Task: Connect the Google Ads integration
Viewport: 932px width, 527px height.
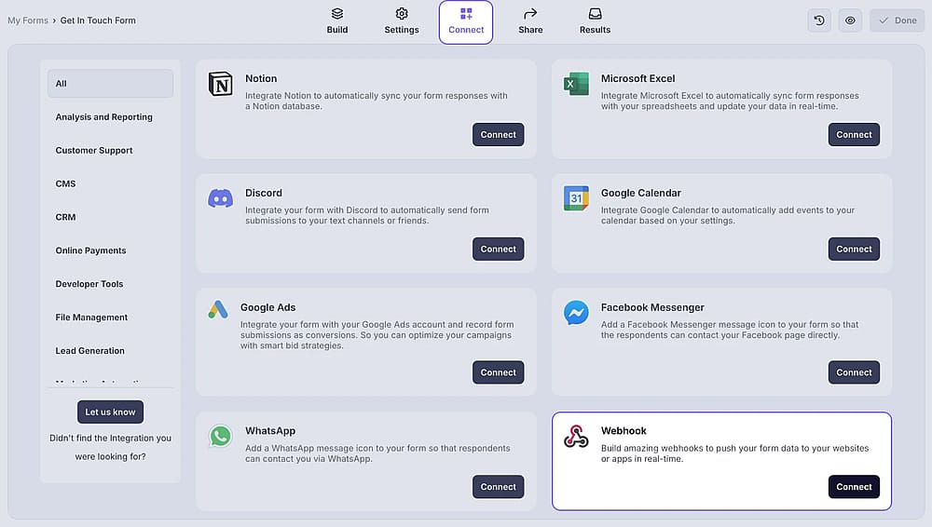Action: point(498,372)
